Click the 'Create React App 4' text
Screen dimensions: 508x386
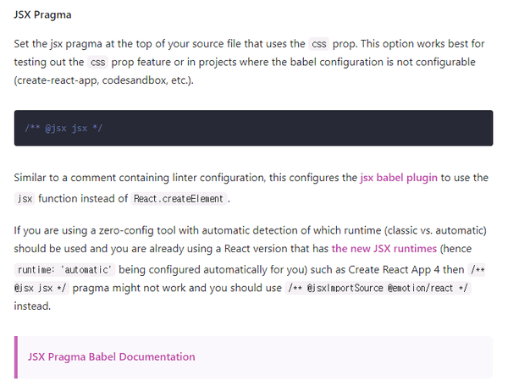[415, 269]
